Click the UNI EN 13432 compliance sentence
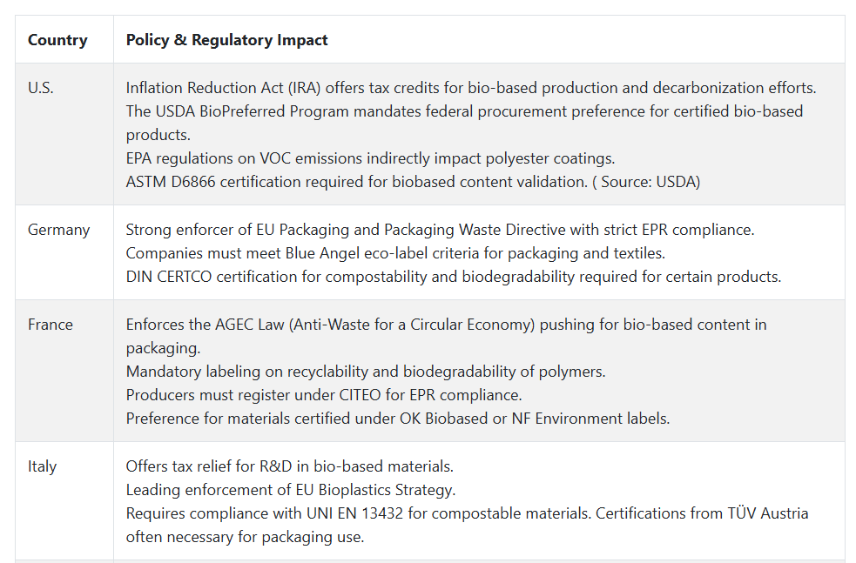This screenshot has width=856, height=563. click(x=359, y=513)
